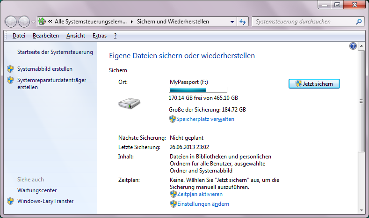Image resolution: width=369 pixels, height=218 pixels.
Task: Open the Datei menu
Action: (19, 36)
